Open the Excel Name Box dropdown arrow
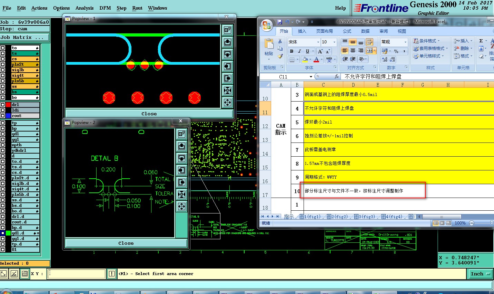 (x=311, y=76)
